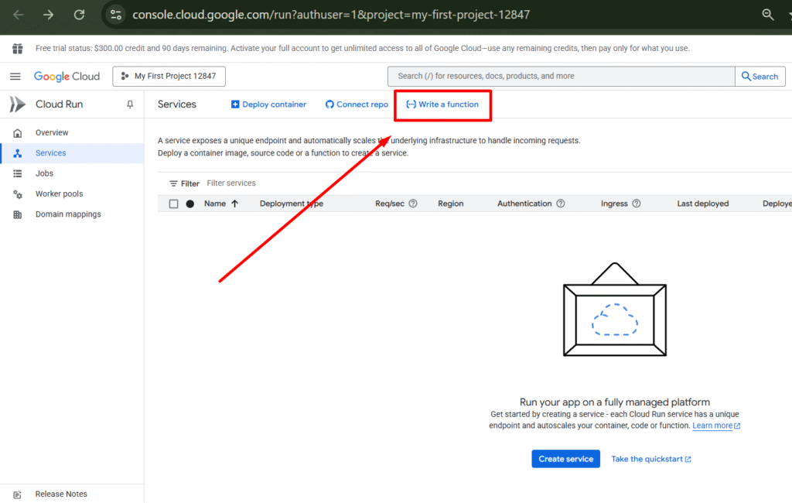This screenshot has height=503, width=792.
Task: Click the help icon next to Ingress
Action: coord(637,204)
